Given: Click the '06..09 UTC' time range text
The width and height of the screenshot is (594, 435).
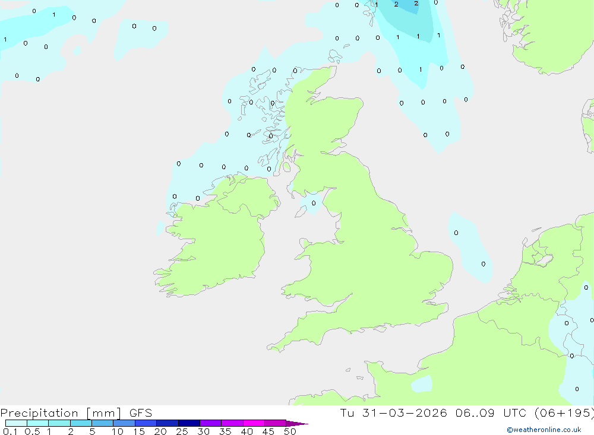Looking at the screenshot, I should tap(491, 412).
